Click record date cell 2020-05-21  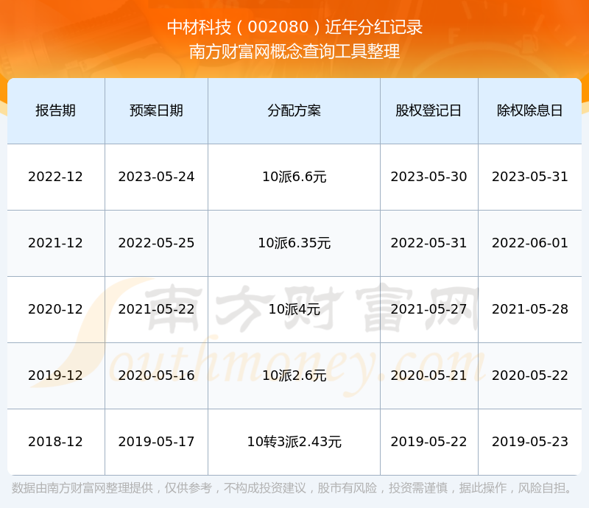428,375
